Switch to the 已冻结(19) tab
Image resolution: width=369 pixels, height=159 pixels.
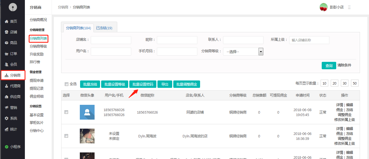104,28
